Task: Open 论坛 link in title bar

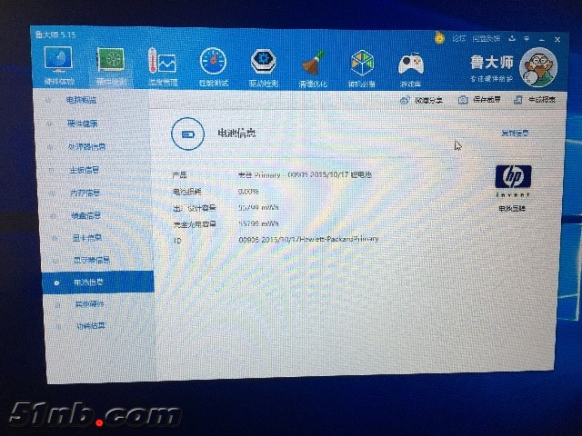Action: point(458,38)
